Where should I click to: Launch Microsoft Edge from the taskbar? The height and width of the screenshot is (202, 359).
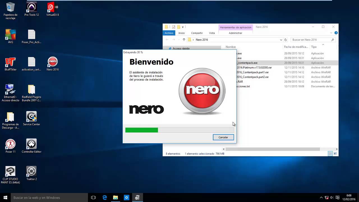point(105,198)
